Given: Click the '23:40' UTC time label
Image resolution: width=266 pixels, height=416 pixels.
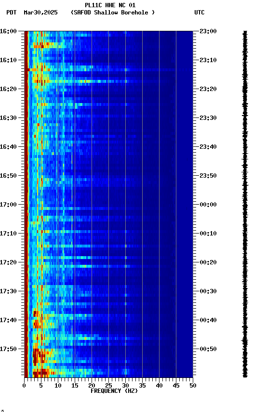Looking at the screenshot, I should click(208, 147).
